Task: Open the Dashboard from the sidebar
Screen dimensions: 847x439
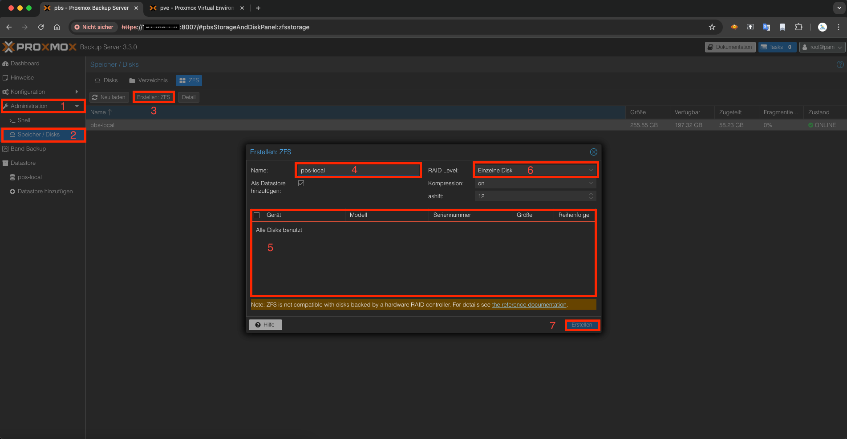Action: 24,63
